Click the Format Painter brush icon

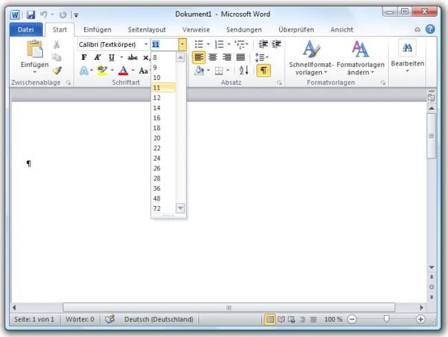click(x=57, y=70)
